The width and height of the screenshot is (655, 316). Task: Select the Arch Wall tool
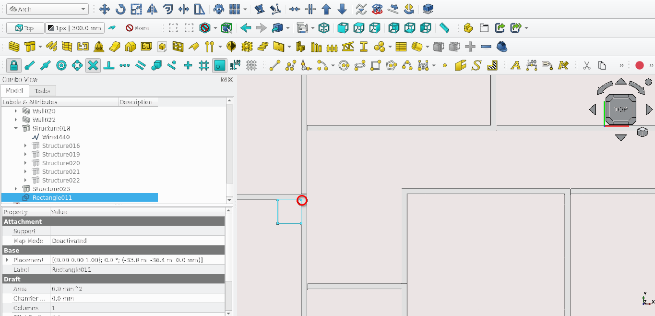pos(14,47)
